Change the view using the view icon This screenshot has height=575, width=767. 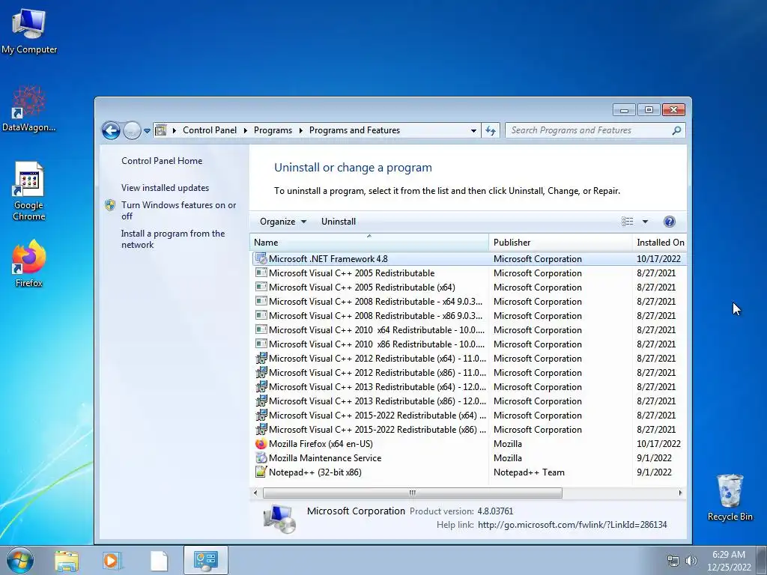point(627,222)
